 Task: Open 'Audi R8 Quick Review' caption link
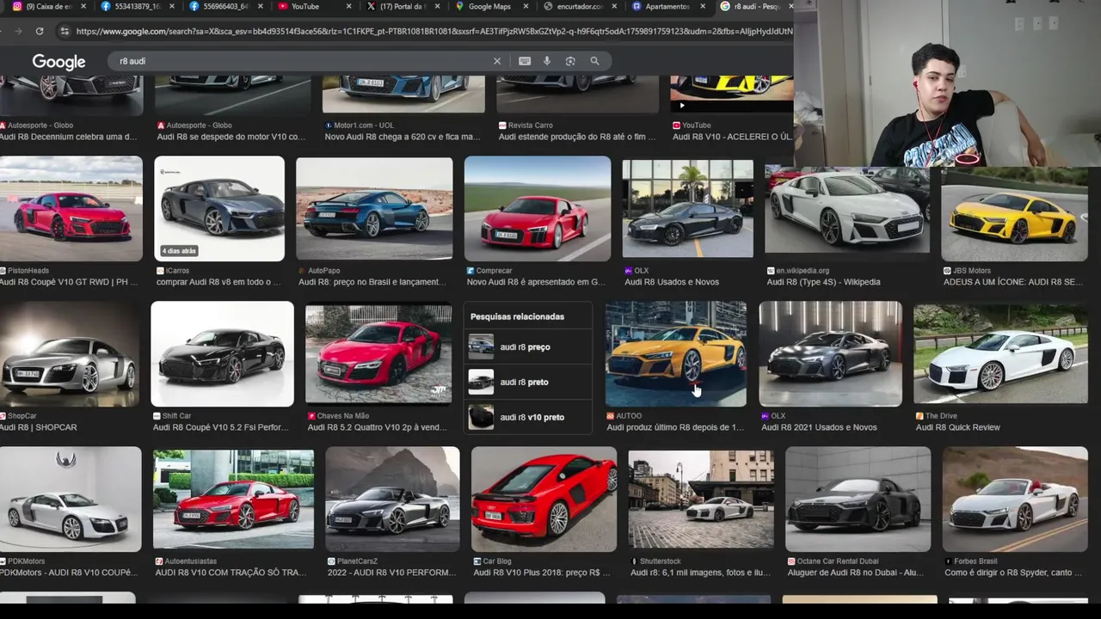click(x=957, y=427)
